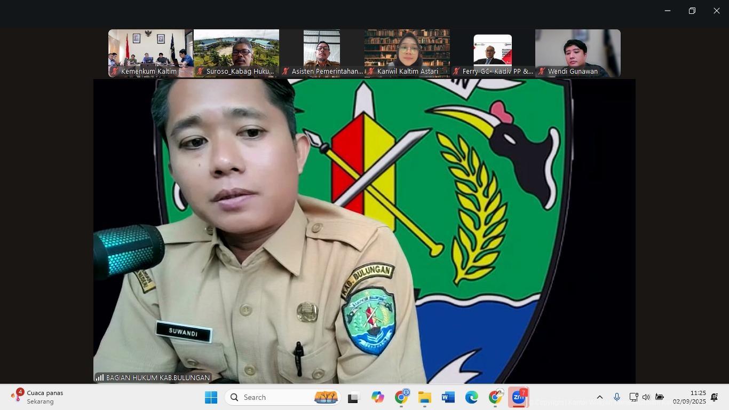Screen dimensions: 729x410
Task: Open Microsoft Edge from the taskbar
Action: 472,397
